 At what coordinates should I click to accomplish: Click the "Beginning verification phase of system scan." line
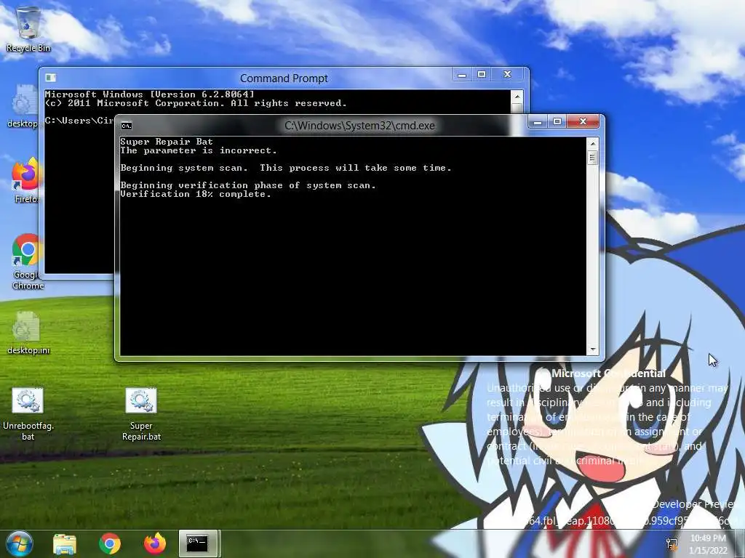(x=248, y=185)
